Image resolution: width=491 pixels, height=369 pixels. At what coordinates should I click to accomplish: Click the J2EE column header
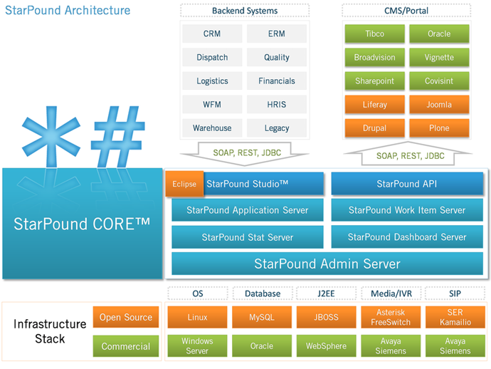click(x=327, y=293)
